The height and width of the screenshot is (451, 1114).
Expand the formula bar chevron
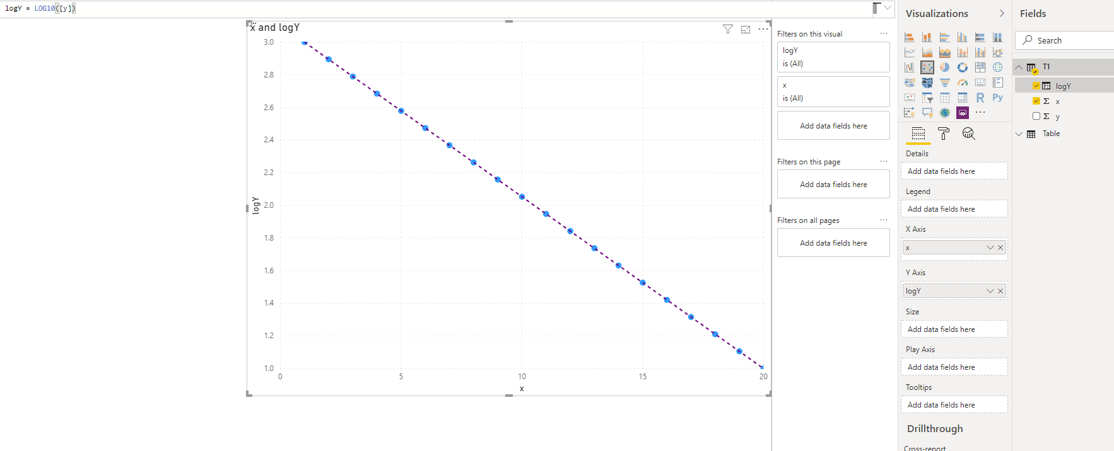tap(888, 8)
